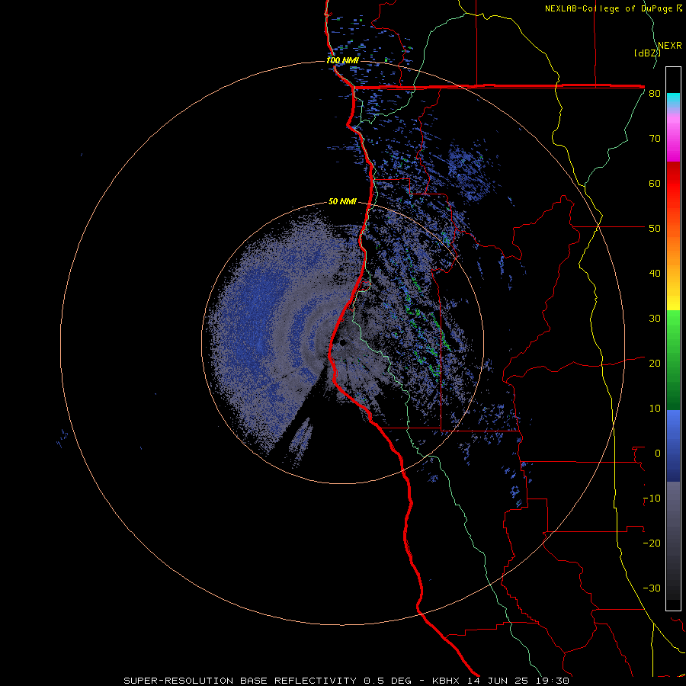Click the -10 value on the dBZ scale
Image resolution: width=686 pixels, height=686 pixels.
pos(652,498)
